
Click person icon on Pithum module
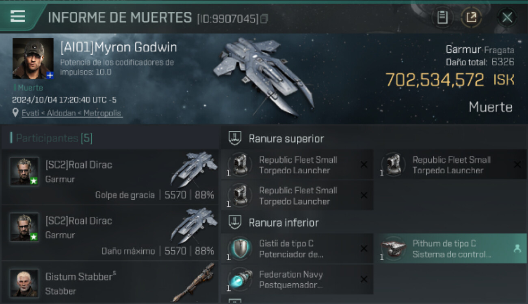pyautogui.click(x=517, y=249)
